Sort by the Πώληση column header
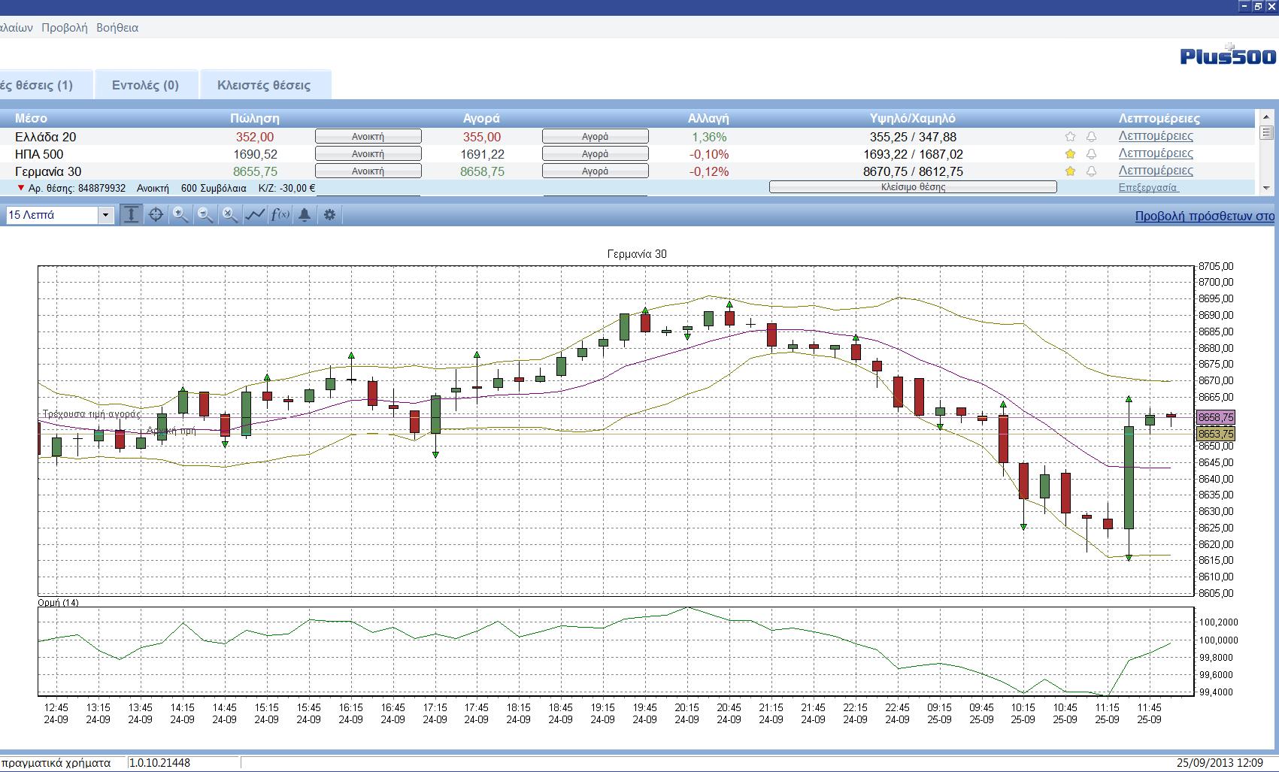Screen dimensions: 1279x772 pos(255,118)
